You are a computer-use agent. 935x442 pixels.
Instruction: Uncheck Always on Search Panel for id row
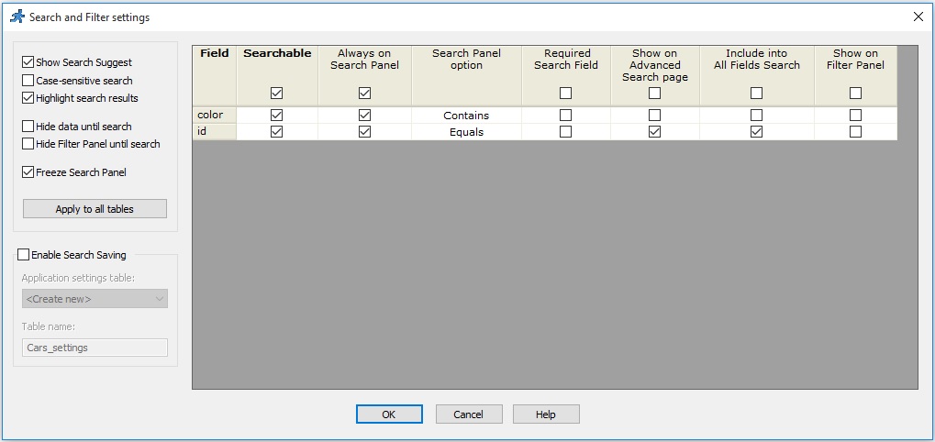pyautogui.click(x=364, y=132)
